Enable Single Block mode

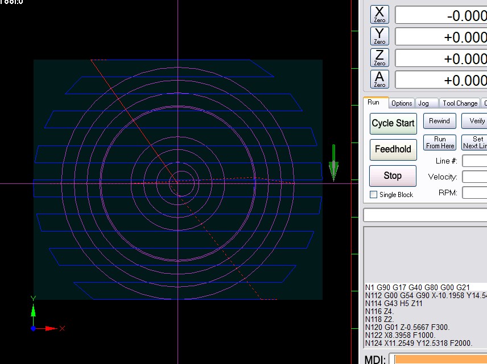point(374,195)
